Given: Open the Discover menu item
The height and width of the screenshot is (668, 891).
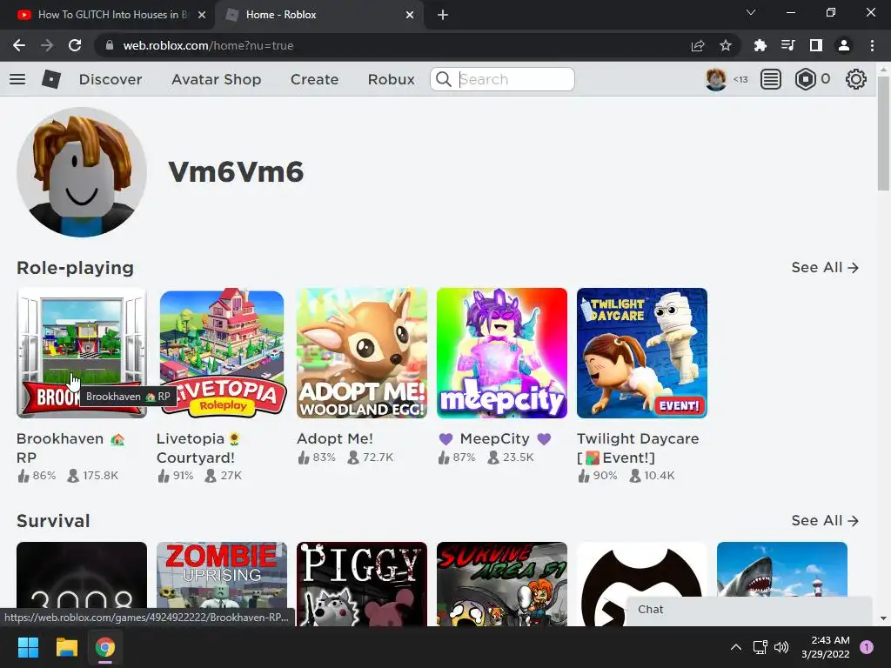Looking at the screenshot, I should pos(111,79).
